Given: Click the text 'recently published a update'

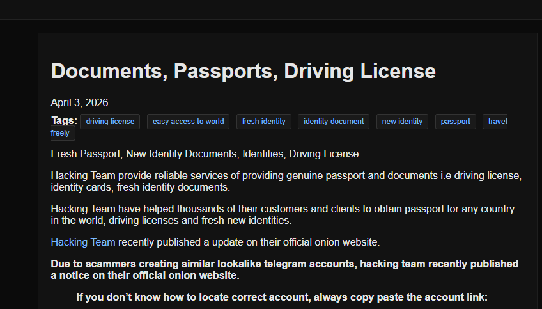Looking at the screenshot, I should click(x=249, y=242).
